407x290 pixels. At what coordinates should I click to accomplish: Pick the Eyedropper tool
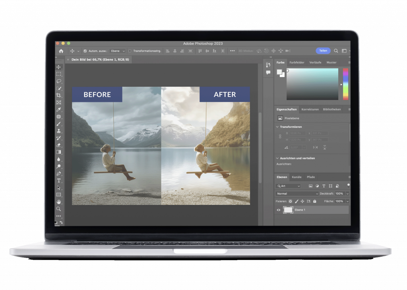click(x=59, y=109)
